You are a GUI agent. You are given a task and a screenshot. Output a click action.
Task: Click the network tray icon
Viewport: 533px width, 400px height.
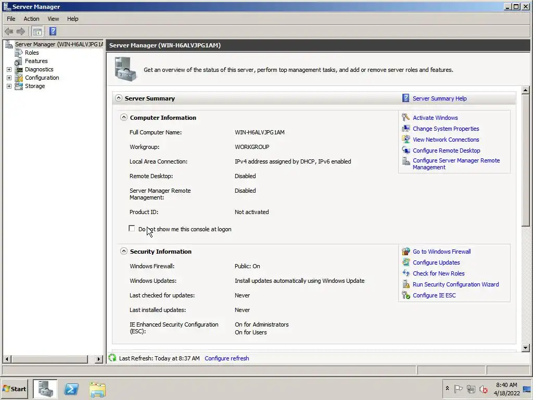click(471, 389)
